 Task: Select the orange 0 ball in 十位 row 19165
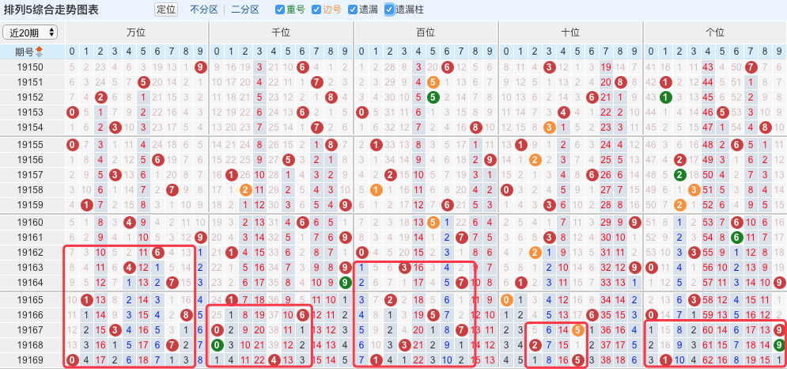pyautogui.click(x=506, y=301)
